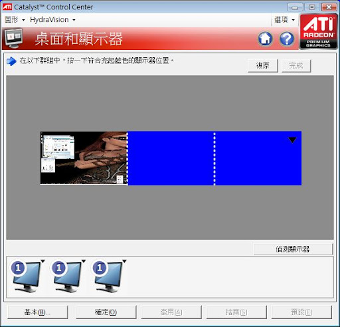Minimize the Catalyst Control Center window
The height and width of the screenshot is (327, 340).
tap(295, 7)
